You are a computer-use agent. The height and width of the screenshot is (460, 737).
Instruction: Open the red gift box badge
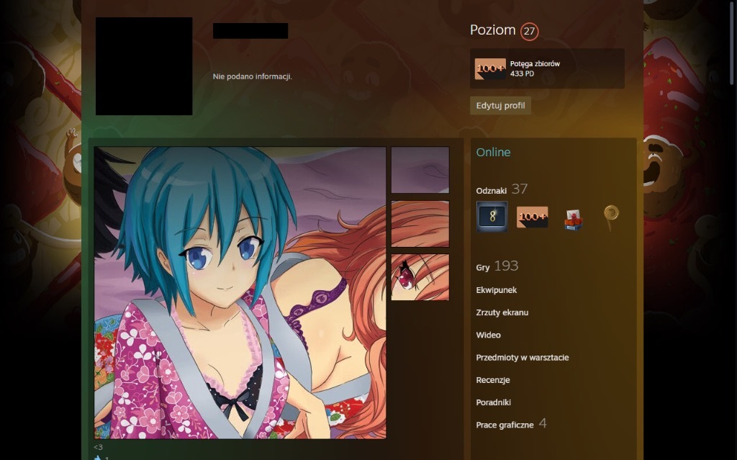click(573, 219)
